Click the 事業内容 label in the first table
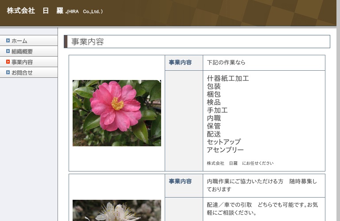 pyautogui.click(x=180, y=63)
